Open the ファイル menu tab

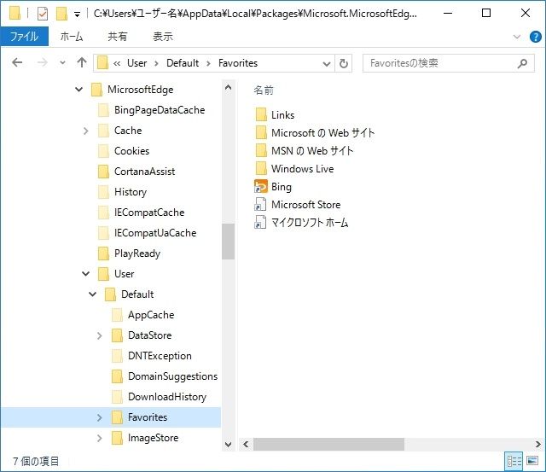(24, 36)
